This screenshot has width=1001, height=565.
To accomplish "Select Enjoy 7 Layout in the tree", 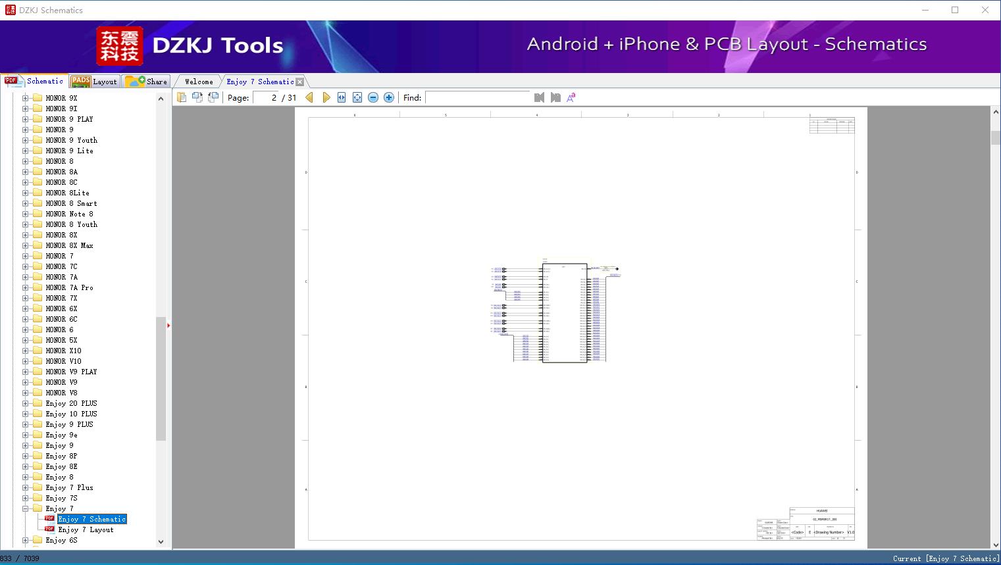I will tap(86, 529).
